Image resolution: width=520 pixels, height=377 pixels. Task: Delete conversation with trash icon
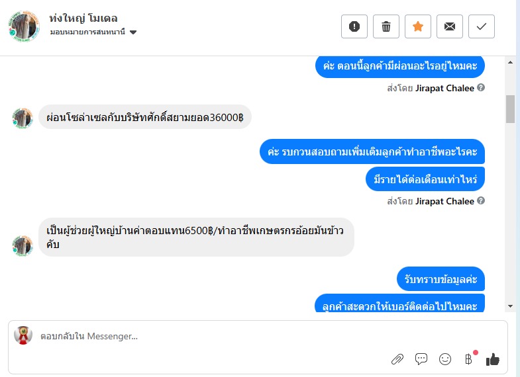click(386, 26)
